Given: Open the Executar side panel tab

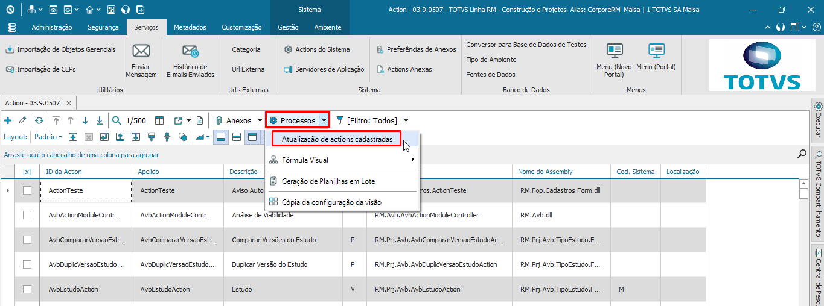Looking at the screenshot, I should coord(818,120).
